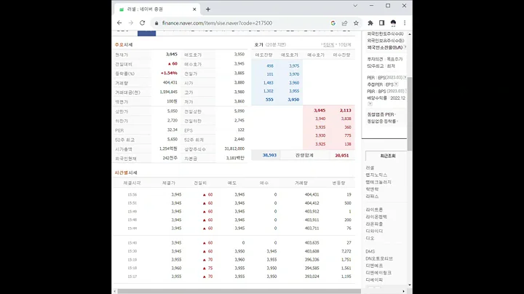This screenshot has height=294, width=524.
Task: Open 랩지노믹스 in the recently viewed list
Action: pyautogui.click(x=376, y=175)
